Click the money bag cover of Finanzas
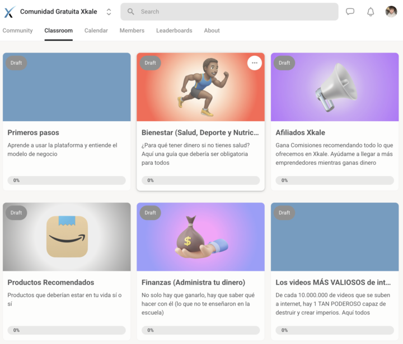Image resolution: width=403 pixels, height=344 pixels. 200,237
